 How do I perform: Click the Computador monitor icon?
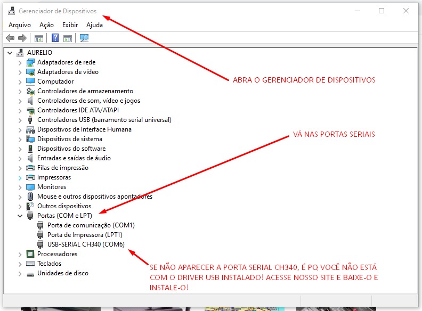tap(30, 81)
